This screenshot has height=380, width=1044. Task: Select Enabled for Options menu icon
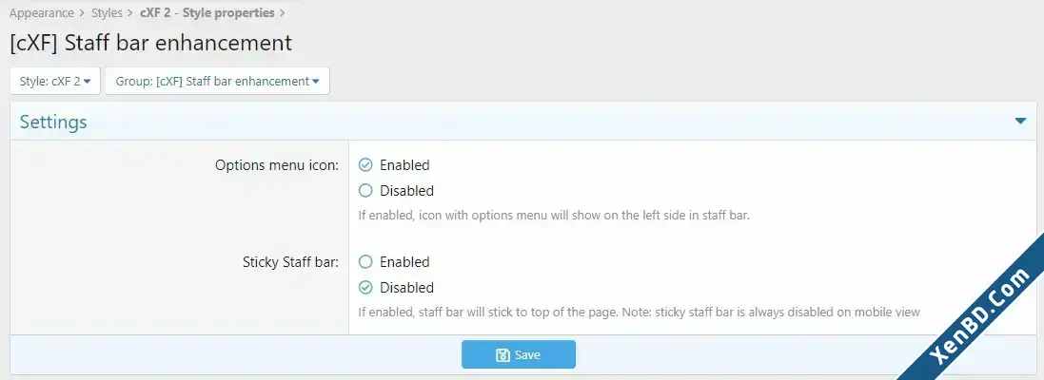coord(365,164)
